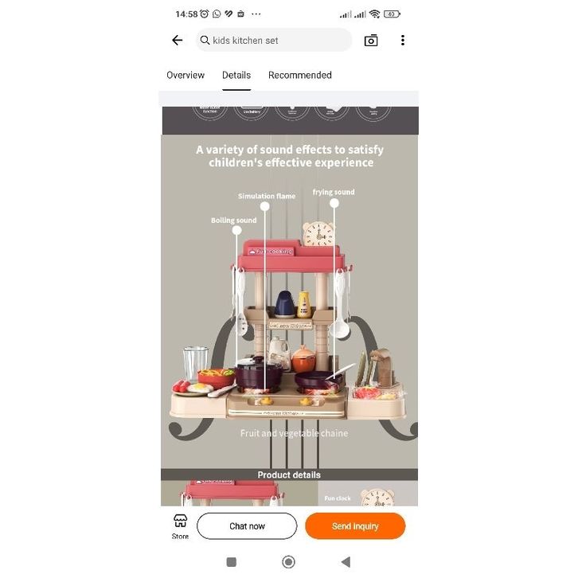This screenshot has height=578, width=578.
Task: Tap the Android back triangle button
Action: (346, 562)
